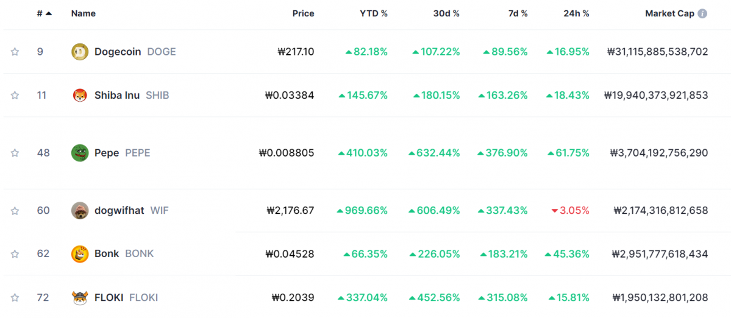The width and height of the screenshot is (731, 318).
Task: Toggle the watchlist star for Pepe
Action: pos(15,153)
